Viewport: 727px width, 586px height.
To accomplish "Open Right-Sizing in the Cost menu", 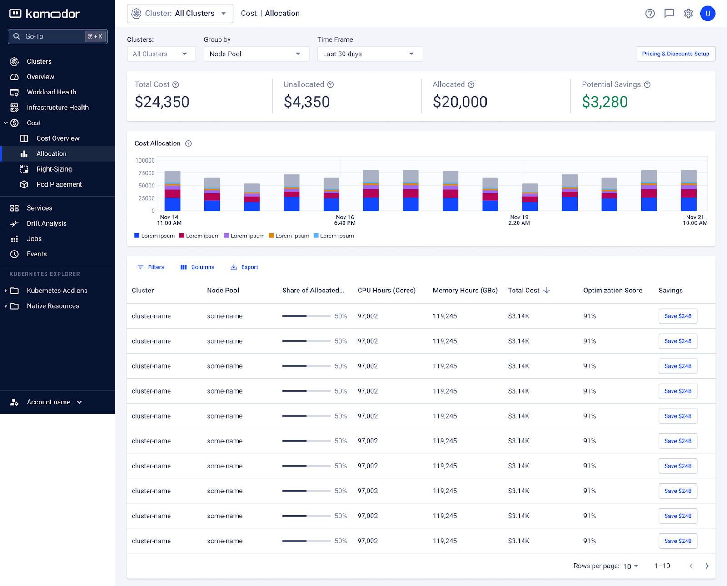I will (54, 169).
